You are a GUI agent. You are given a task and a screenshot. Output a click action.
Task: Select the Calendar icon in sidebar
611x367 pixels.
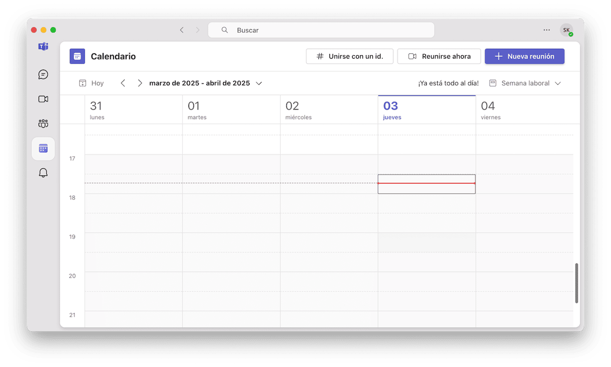coord(43,149)
